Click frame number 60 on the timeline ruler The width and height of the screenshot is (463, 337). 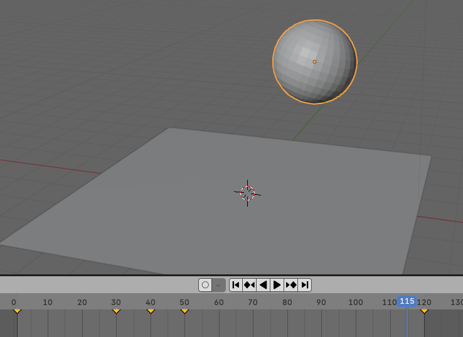click(219, 302)
